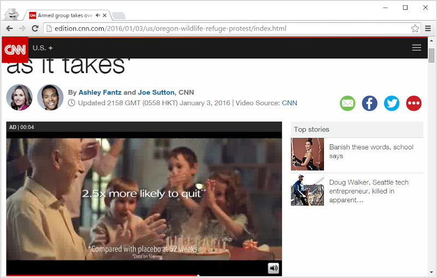Share article on Twitter
437x278 pixels.
pos(392,103)
